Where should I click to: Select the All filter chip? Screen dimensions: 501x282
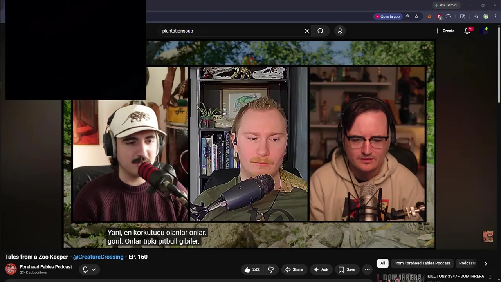point(383,263)
